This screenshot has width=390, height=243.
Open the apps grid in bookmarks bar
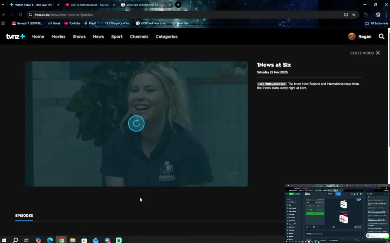tap(3, 23)
